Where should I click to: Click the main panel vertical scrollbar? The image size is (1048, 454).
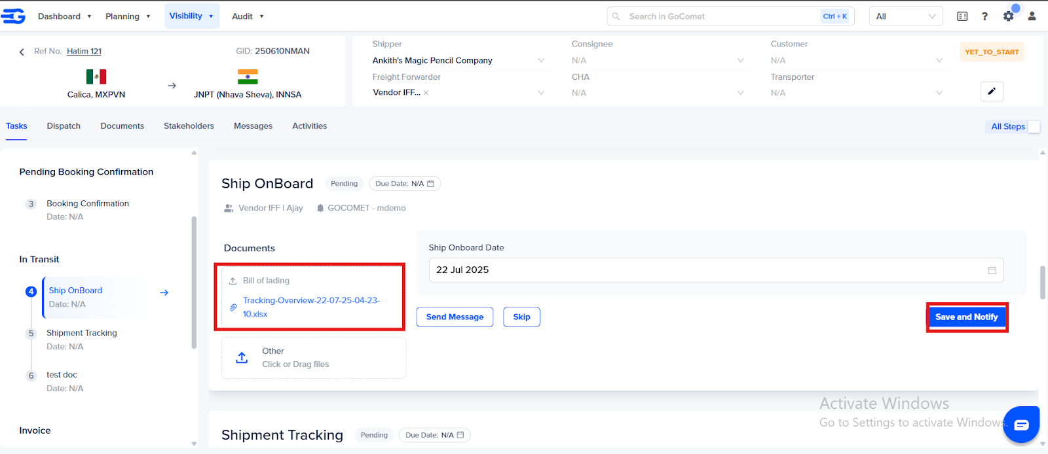(1043, 282)
